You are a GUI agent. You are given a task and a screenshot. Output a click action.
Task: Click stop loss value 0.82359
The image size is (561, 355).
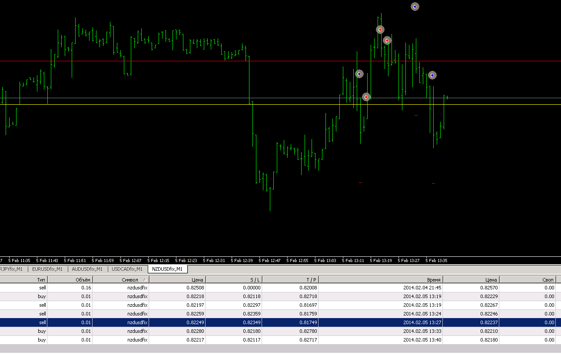point(252,314)
